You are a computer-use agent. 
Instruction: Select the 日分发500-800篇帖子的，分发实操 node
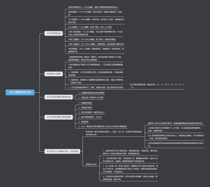pyautogui.click(x=62, y=151)
